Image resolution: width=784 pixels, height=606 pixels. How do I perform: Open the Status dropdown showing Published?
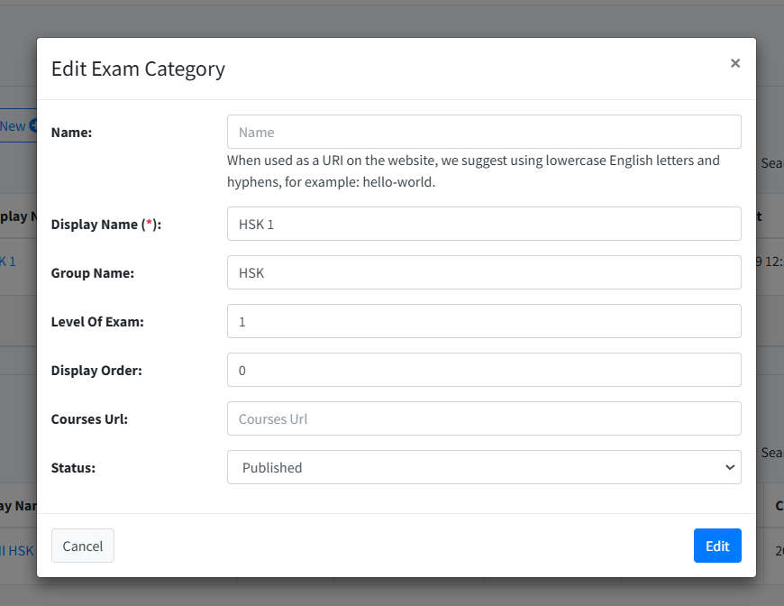[x=484, y=467]
